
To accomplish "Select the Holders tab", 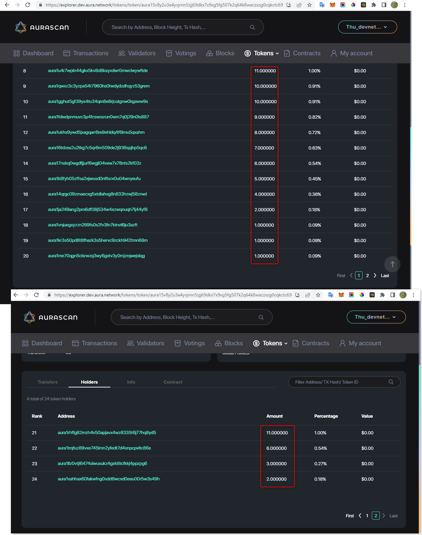I will pos(89,382).
